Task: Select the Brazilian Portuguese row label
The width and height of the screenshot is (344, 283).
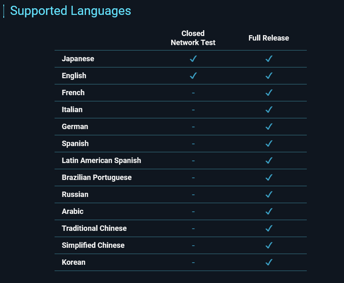Action: [x=97, y=177]
